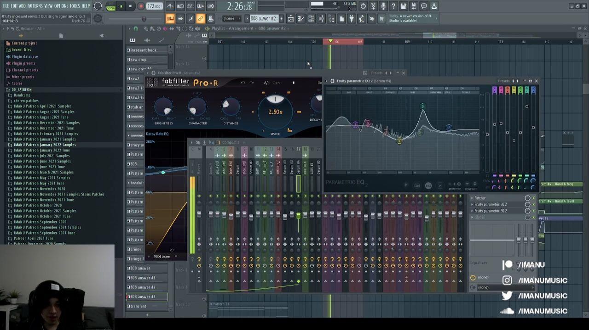The image size is (589, 330).
Task: Open the EDIT menu
Action: pyautogui.click(x=14, y=6)
